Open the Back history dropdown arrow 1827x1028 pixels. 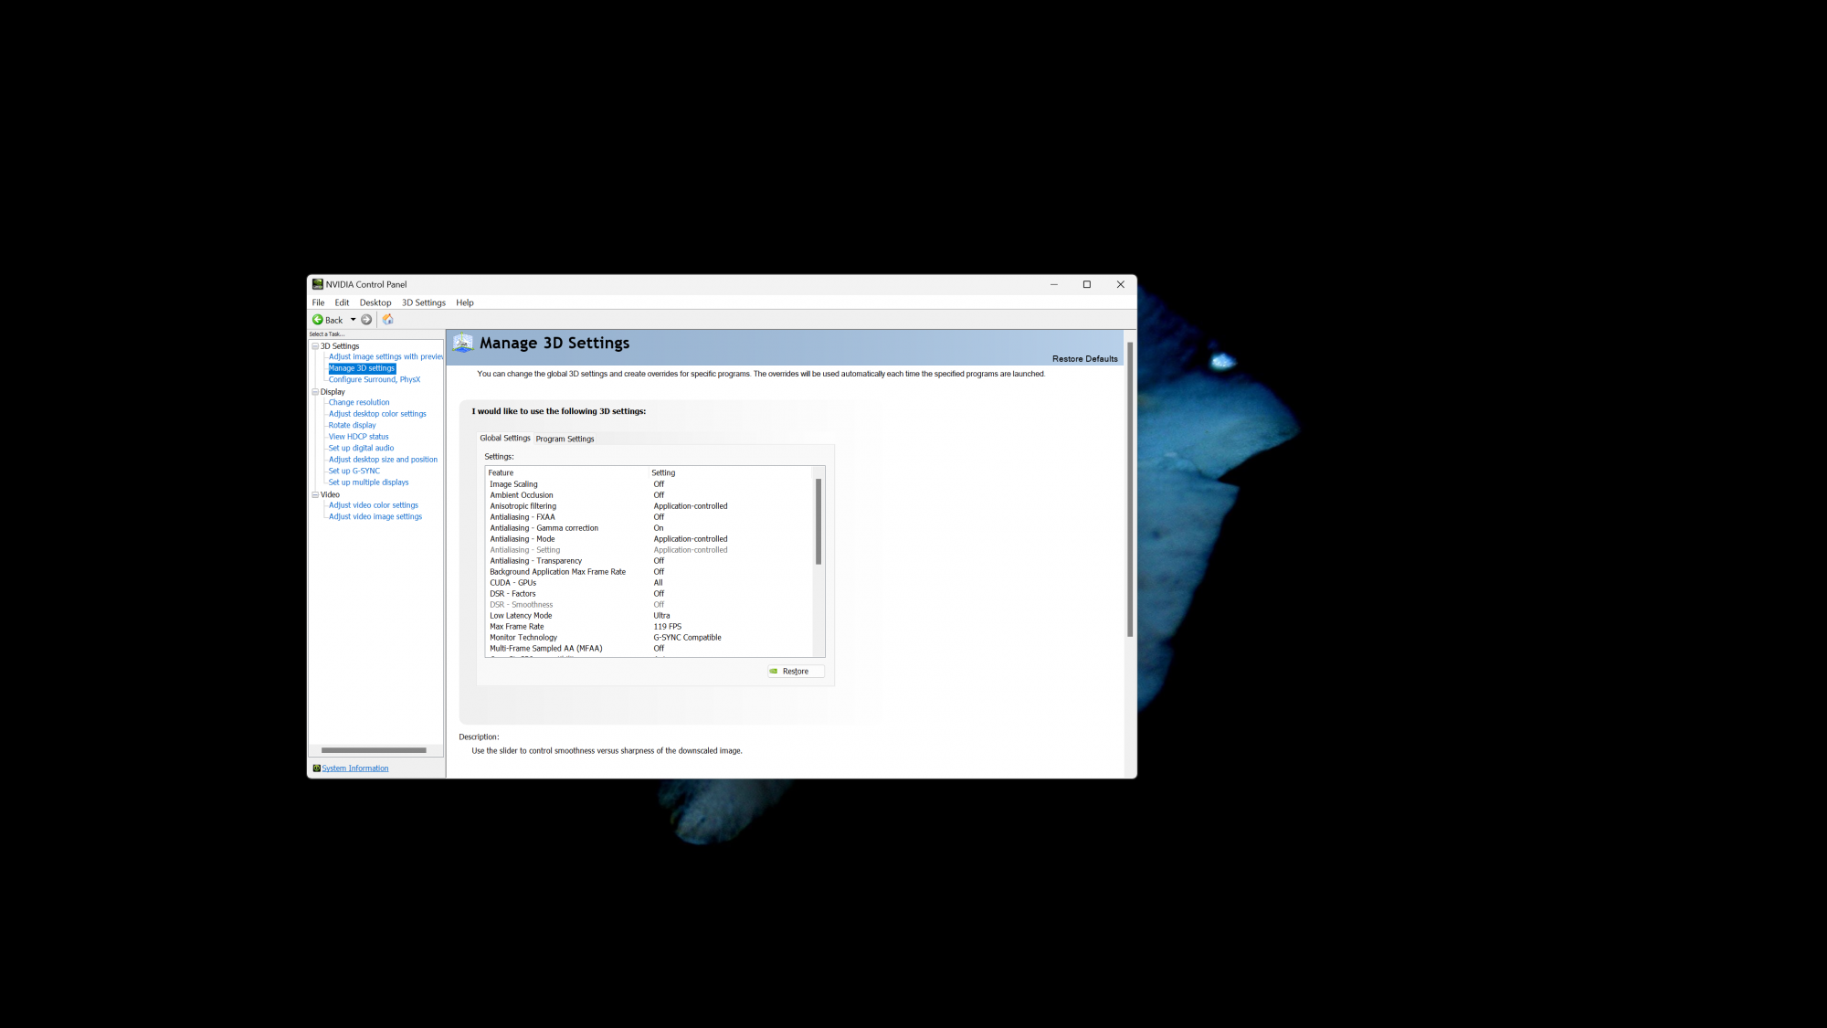(354, 320)
